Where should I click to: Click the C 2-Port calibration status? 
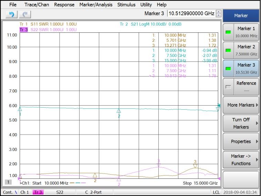pyautogui.click(x=93, y=192)
